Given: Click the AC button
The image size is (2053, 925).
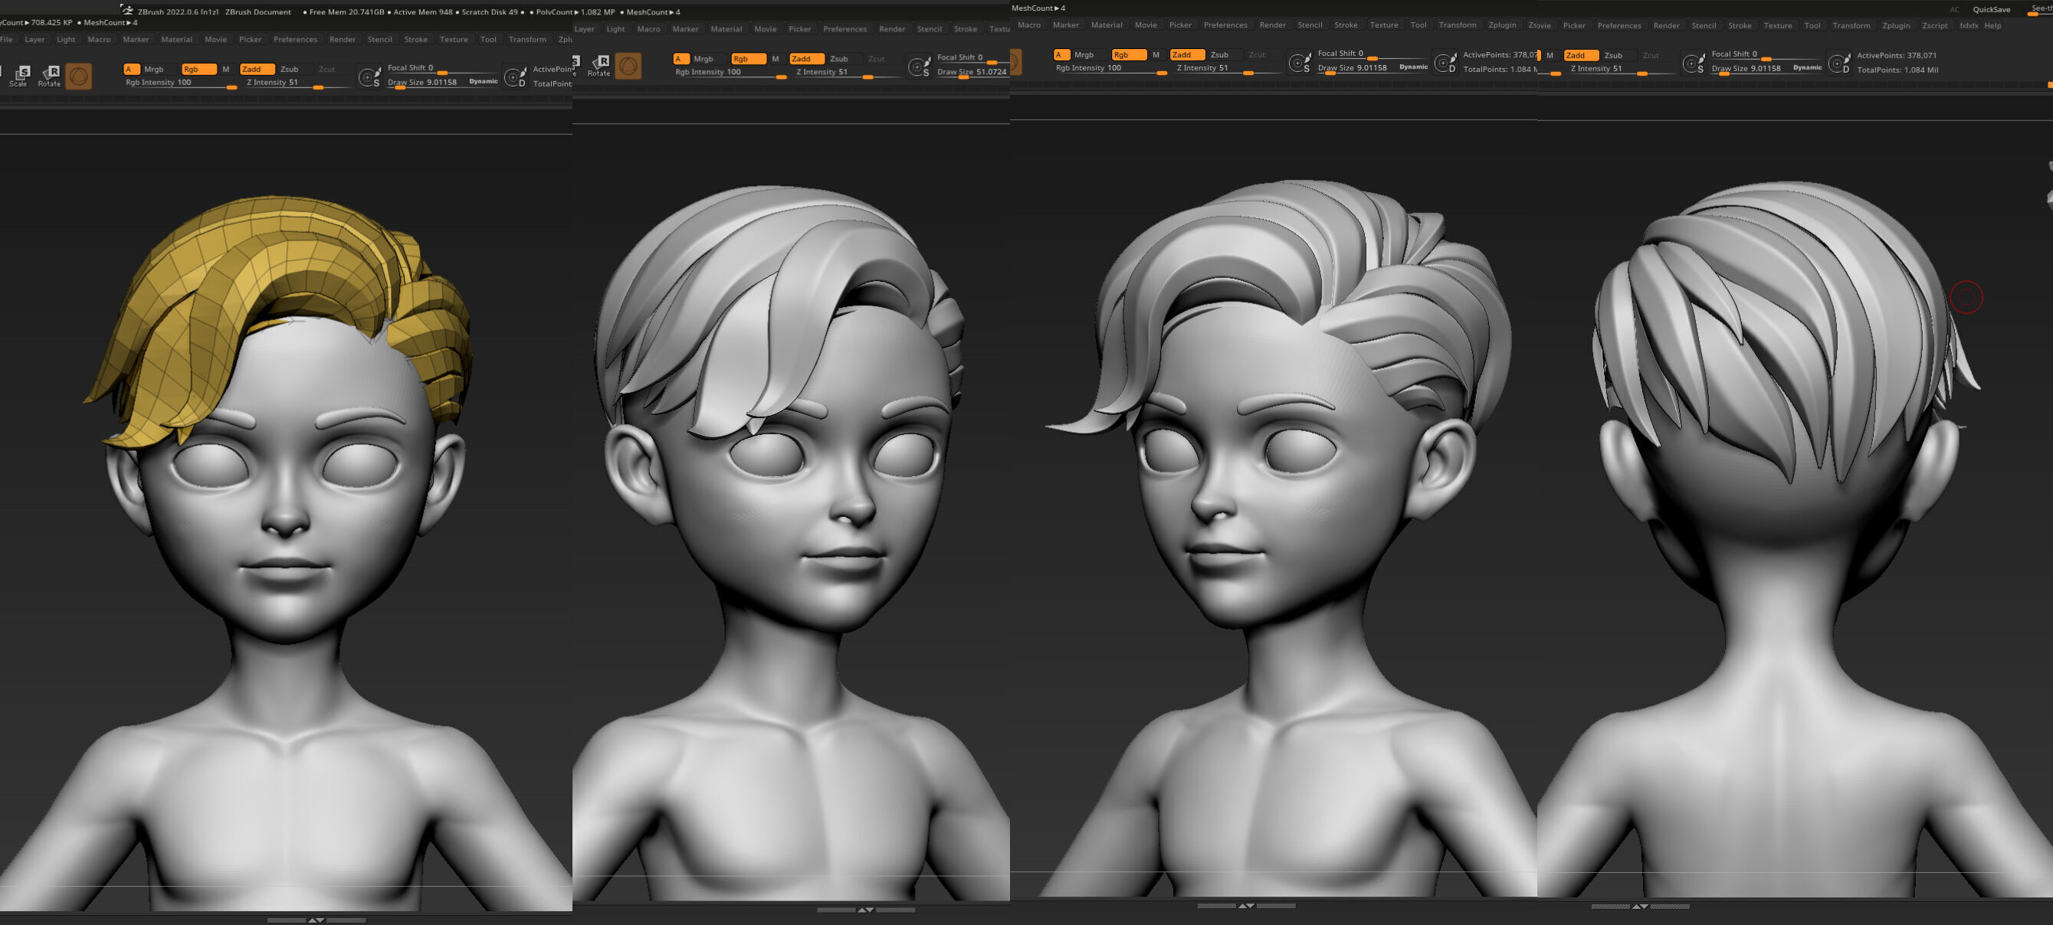Looking at the screenshot, I should pos(1954,9).
